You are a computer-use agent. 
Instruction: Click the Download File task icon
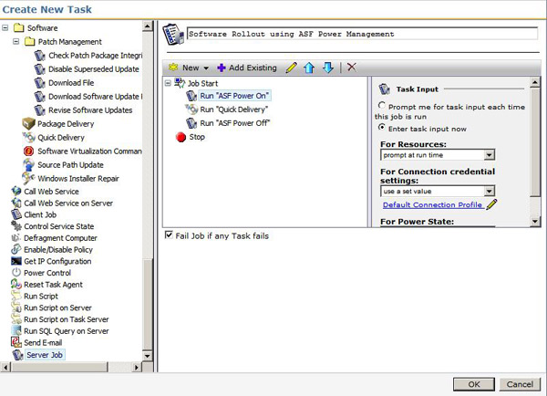point(40,83)
